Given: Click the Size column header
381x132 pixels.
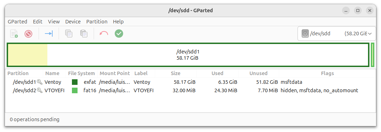Looking at the screenshot, I should pos(175,73).
